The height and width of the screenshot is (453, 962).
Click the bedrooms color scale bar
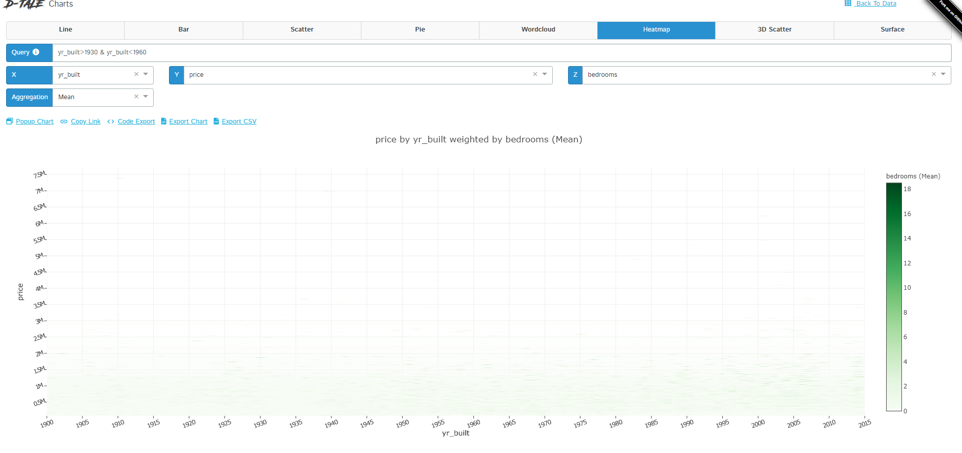[894, 297]
